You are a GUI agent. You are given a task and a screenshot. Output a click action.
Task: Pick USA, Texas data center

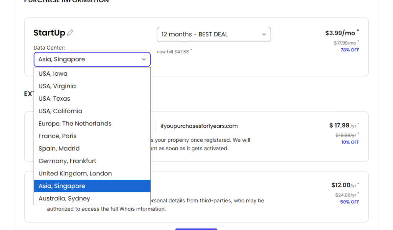pyautogui.click(x=54, y=99)
